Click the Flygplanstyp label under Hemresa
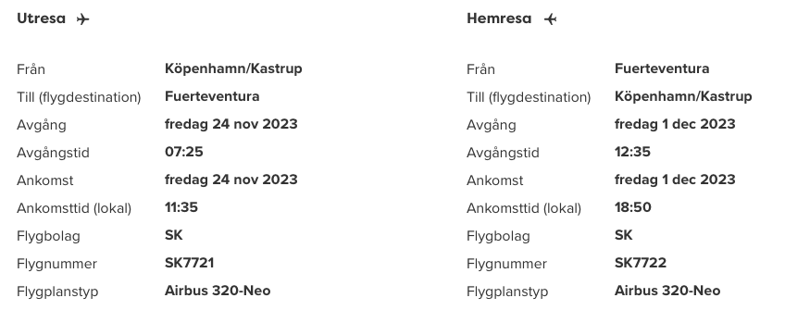 [x=507, y=292]
